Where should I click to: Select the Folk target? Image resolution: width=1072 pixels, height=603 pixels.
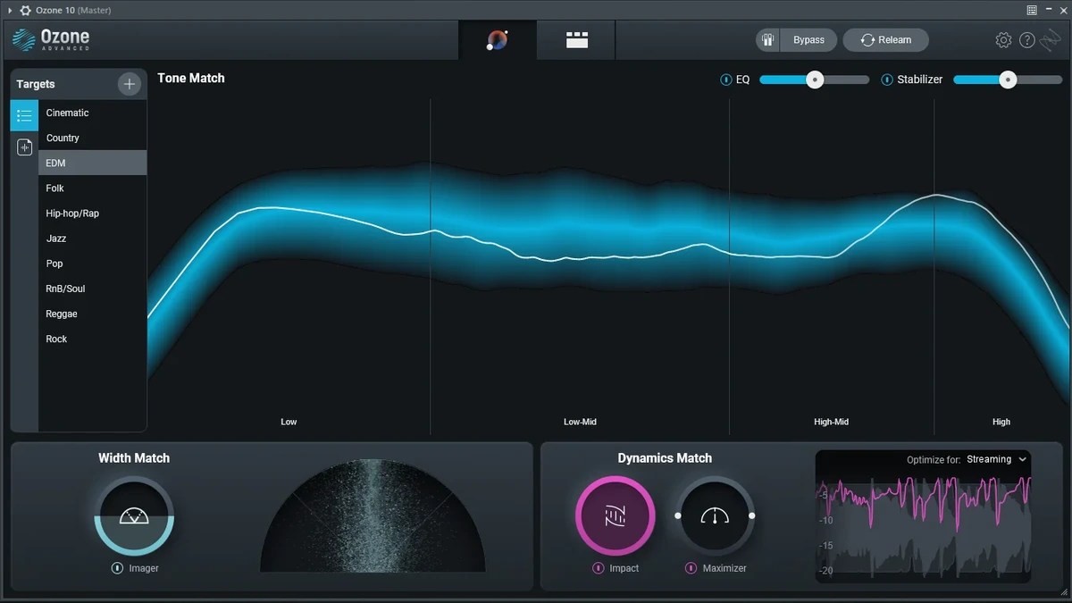click(92, 188)
